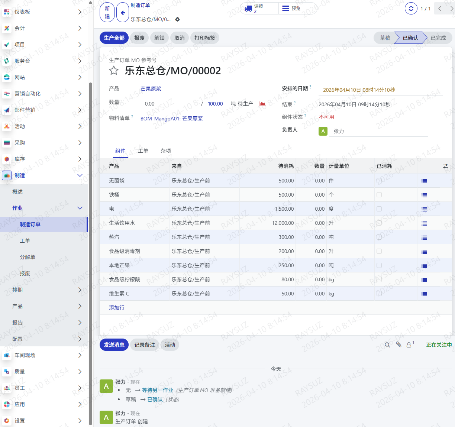Click the 打印标签 button

point(205,38)
